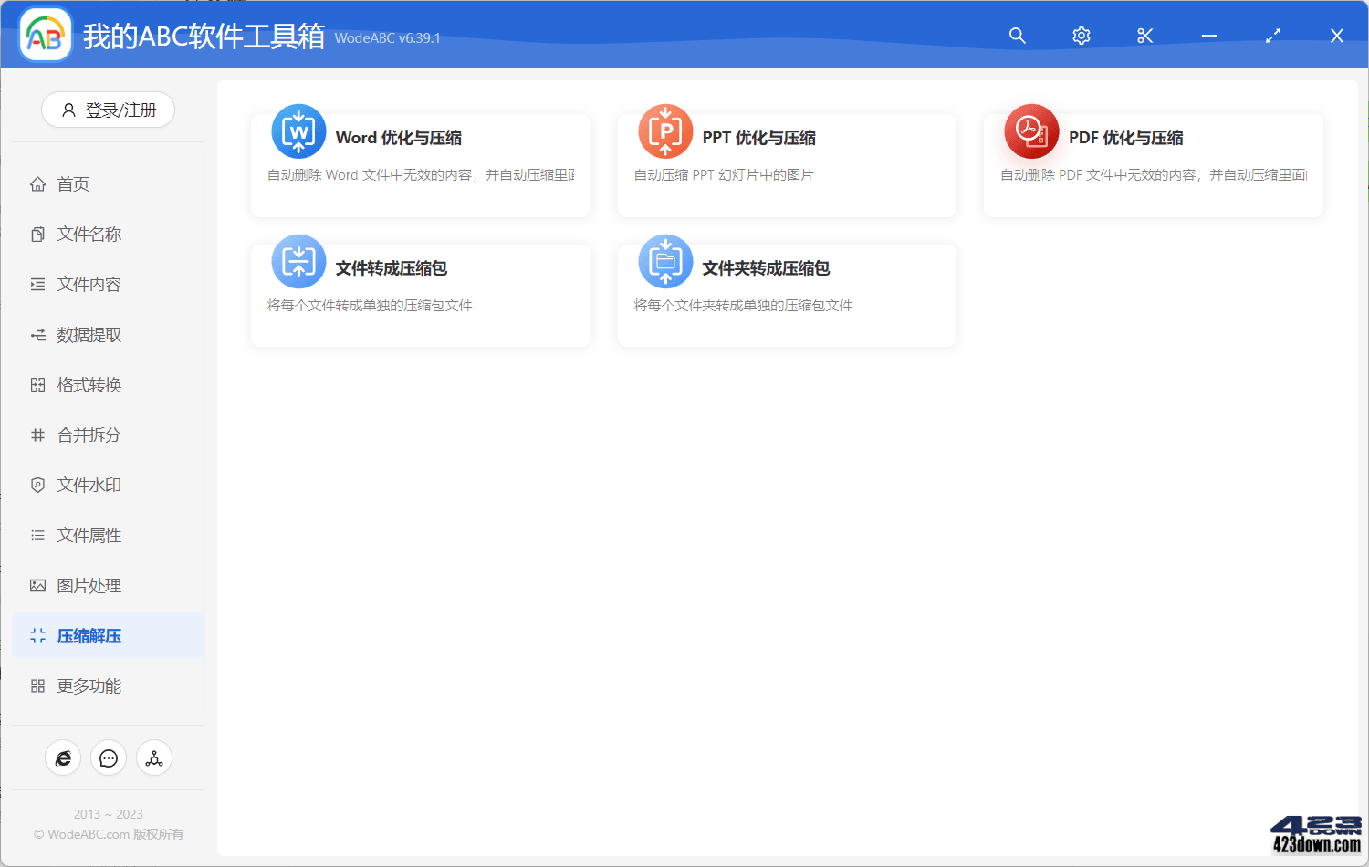
Task: Select 压缩解压 in the sidebar
Action: tap(81, 635)
